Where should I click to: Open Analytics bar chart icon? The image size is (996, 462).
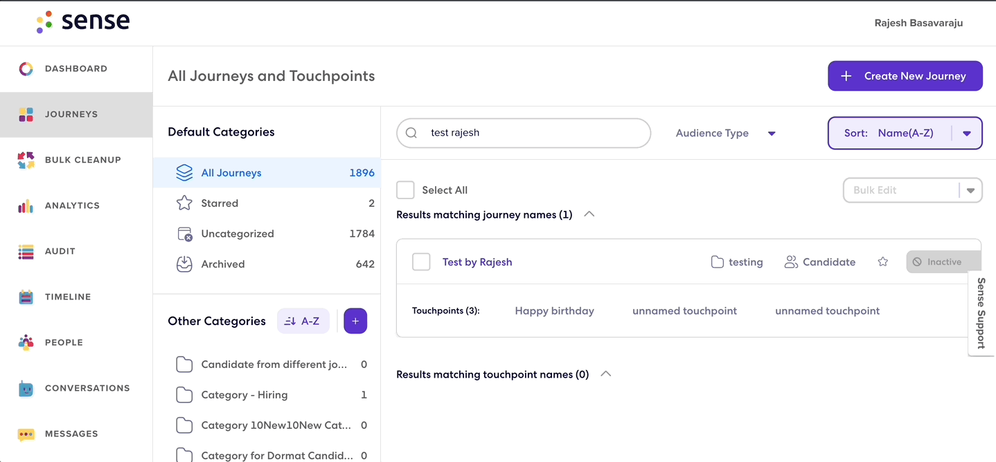pos(26,205)
